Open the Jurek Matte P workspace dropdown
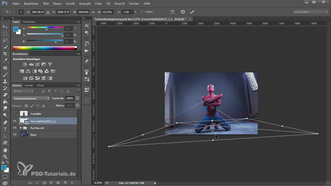Viewport: 331px width, 186px height. point(310,12)
